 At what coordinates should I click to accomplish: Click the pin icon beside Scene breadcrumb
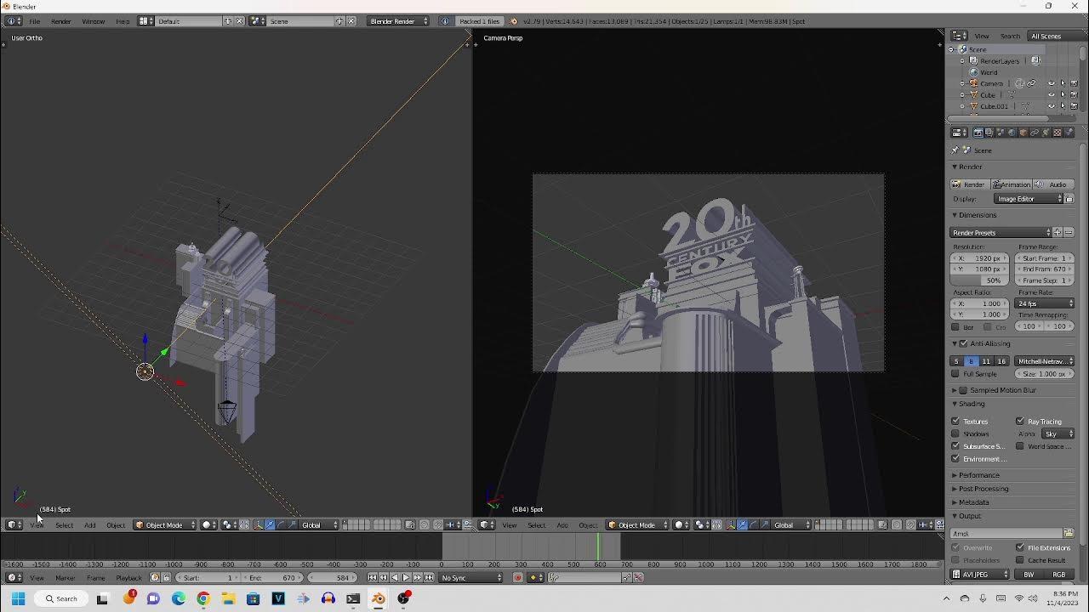pyautogui.click(x=955, y=150)
